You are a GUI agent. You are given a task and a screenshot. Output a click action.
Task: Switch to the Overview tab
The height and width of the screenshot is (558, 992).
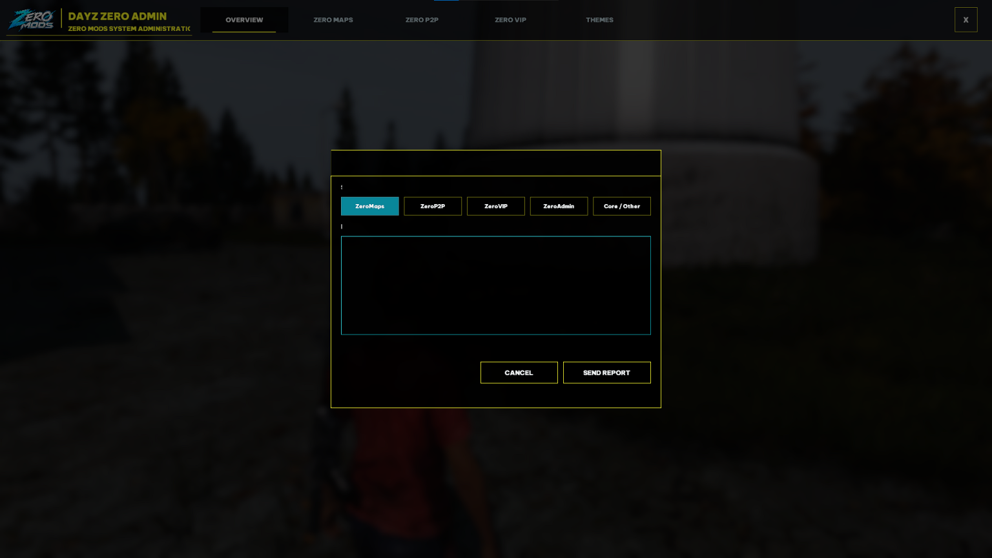coord(244,20)
